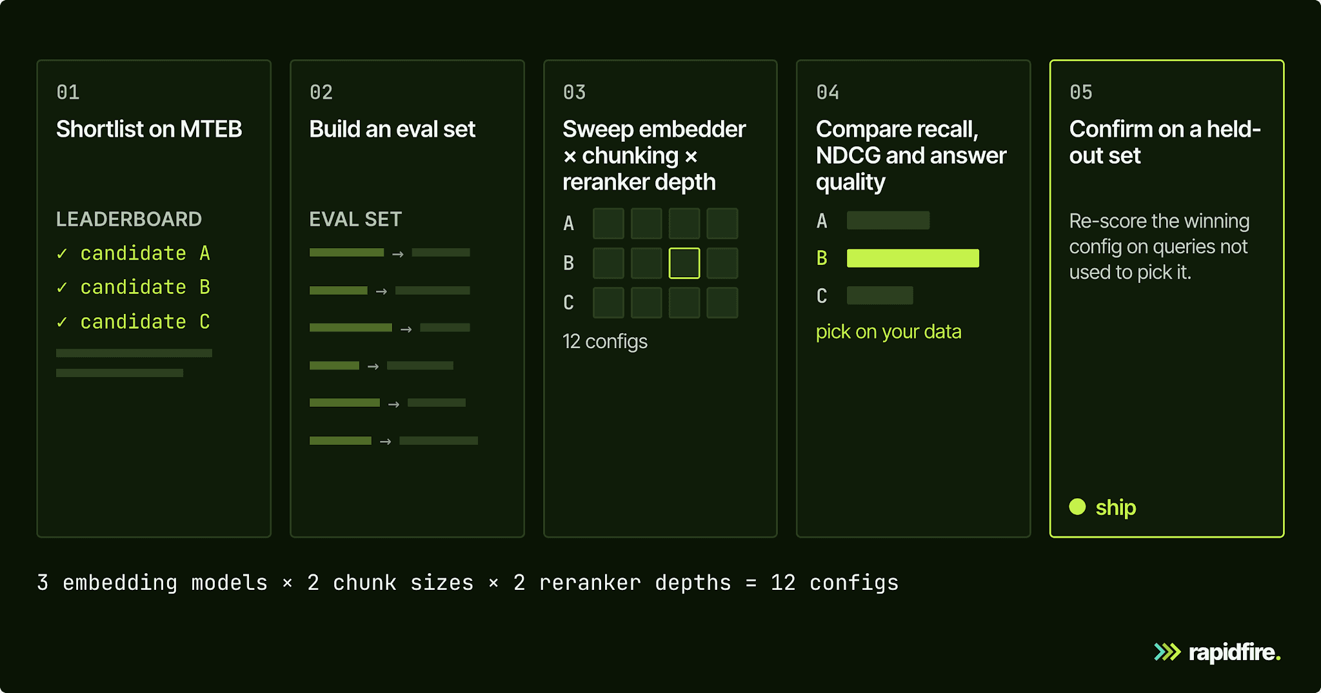The width and height of the screenshot is (1321, 693).
Task: Click the dim A bar in card 04
Action: point(888,220)
